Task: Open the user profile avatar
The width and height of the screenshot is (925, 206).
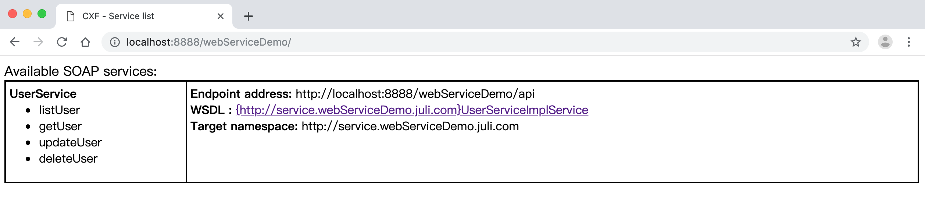Action: point(885,42)
